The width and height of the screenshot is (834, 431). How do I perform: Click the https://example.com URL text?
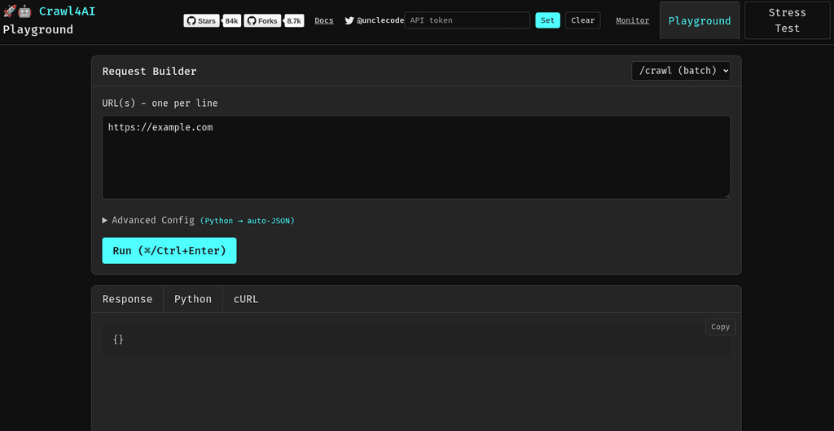tap(160, 127)
